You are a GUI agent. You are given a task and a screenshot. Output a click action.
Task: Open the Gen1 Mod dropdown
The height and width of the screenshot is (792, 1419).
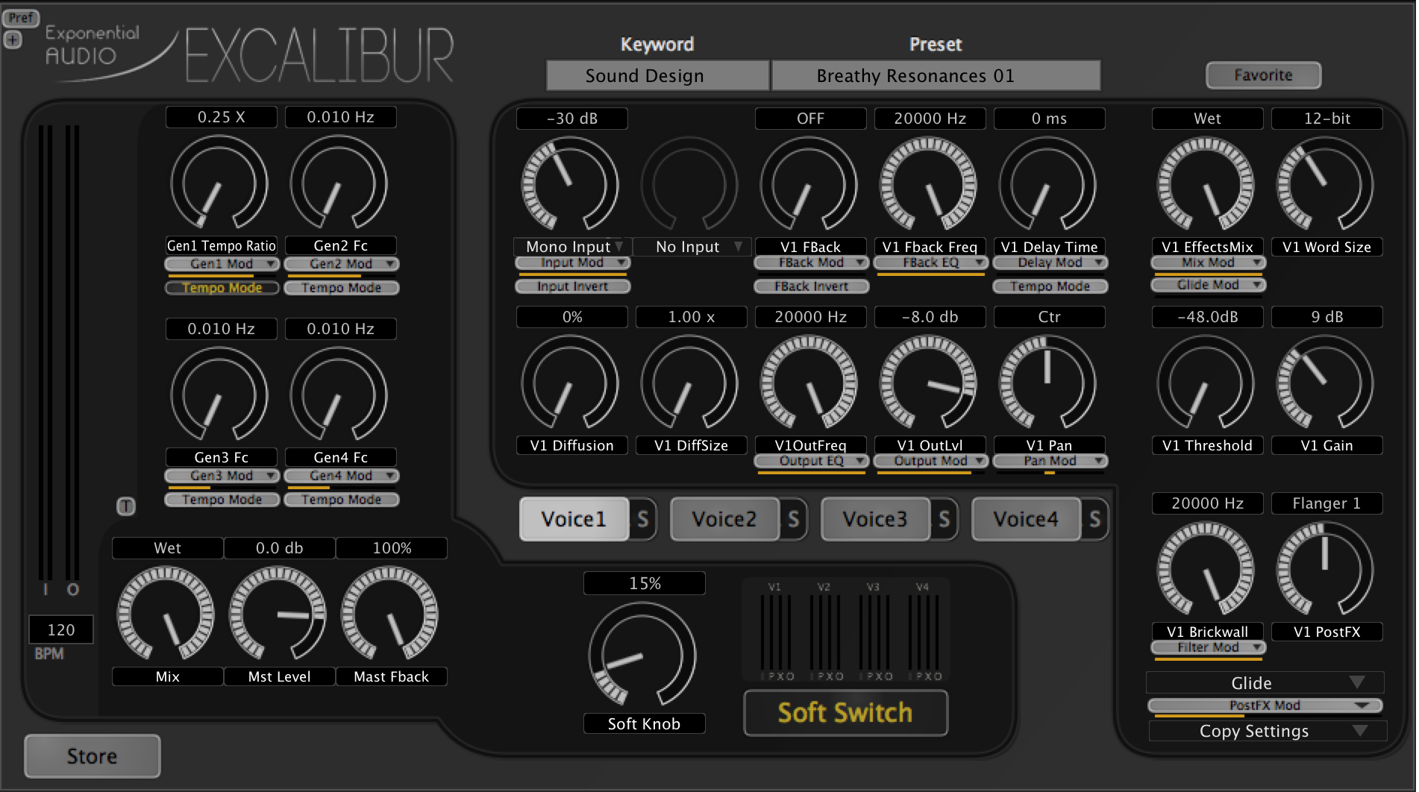[x=221, y=263]
